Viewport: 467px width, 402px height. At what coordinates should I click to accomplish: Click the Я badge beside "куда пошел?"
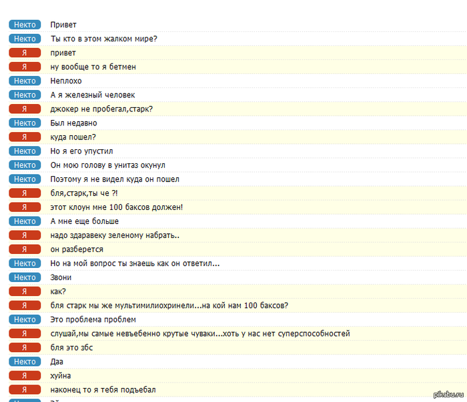click(25, 137)
